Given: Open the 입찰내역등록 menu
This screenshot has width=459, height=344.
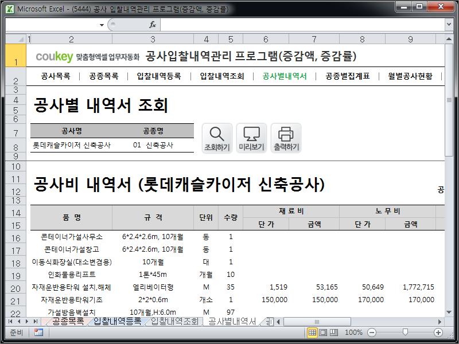Looking at the screenshot, I should [x=159, y=76].
